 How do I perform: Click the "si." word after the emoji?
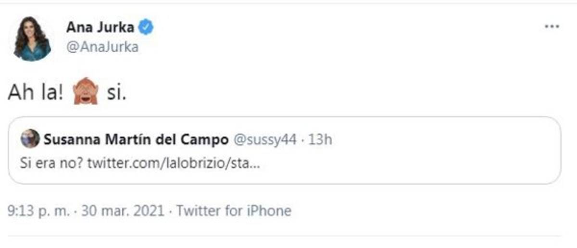click(117, 93)
